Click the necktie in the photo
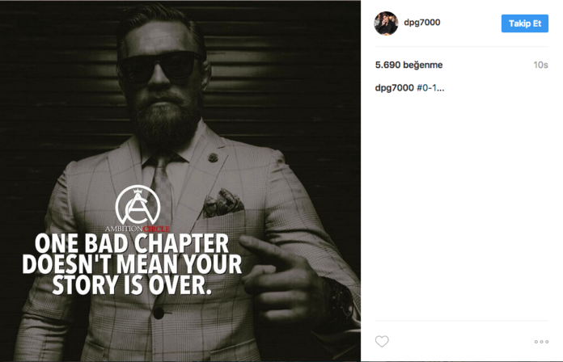This screenshot has height=362, width=563. tap(161, 187)
